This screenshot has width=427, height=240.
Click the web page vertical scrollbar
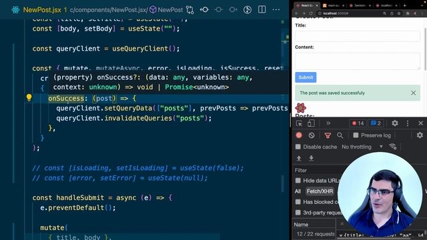tap(425, 49)
